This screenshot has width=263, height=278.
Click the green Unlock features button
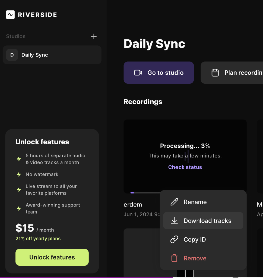click(52, 257)
